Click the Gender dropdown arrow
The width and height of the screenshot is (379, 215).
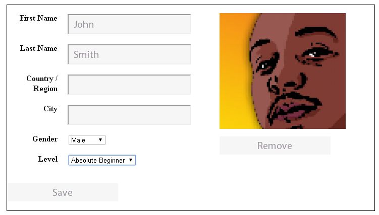pyautogui.click(x=100, y=140)
